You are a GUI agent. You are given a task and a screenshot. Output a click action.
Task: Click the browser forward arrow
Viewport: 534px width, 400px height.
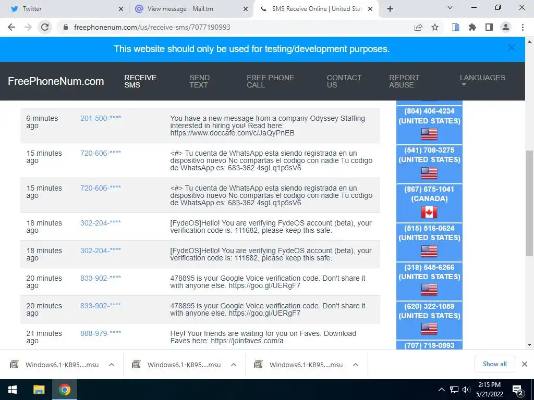tap(28, 27)
